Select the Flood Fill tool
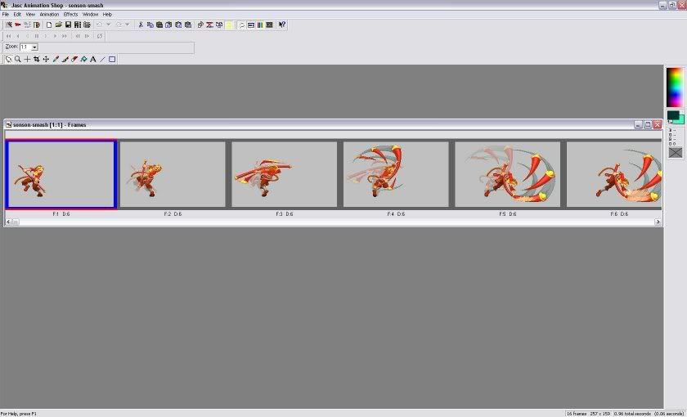The height and width of the screenshot is (417, 687). tap(83, 59)
